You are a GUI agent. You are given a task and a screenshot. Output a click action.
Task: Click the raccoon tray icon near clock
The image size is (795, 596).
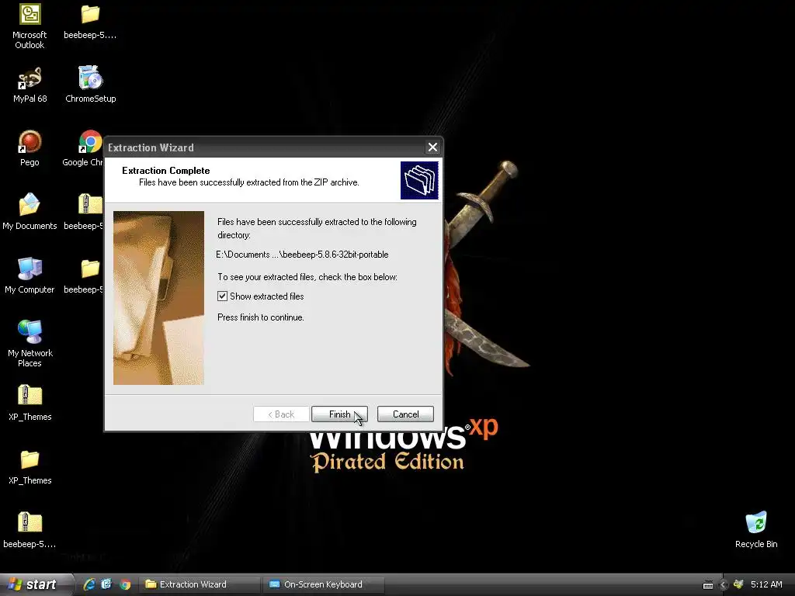[x=738, y=584]
